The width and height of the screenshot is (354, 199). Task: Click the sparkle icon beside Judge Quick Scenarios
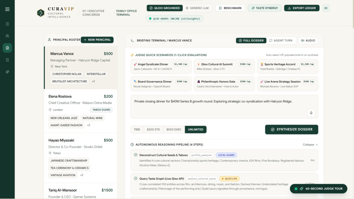[x=132, y=55]
